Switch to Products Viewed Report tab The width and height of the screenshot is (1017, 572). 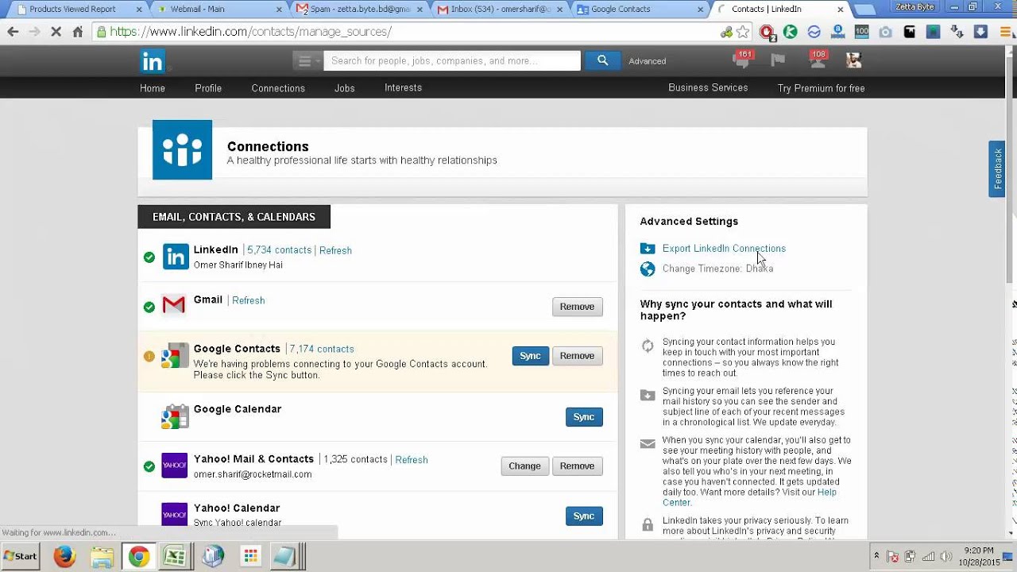tap(77, 10)
